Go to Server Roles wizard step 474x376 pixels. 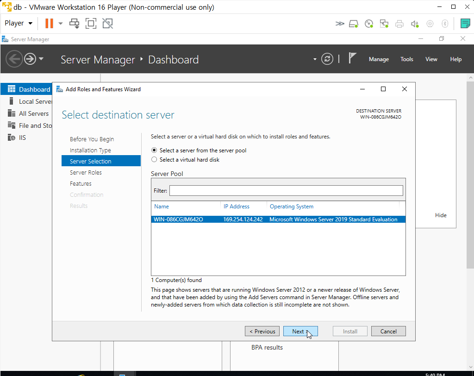[x=86, y=172]
